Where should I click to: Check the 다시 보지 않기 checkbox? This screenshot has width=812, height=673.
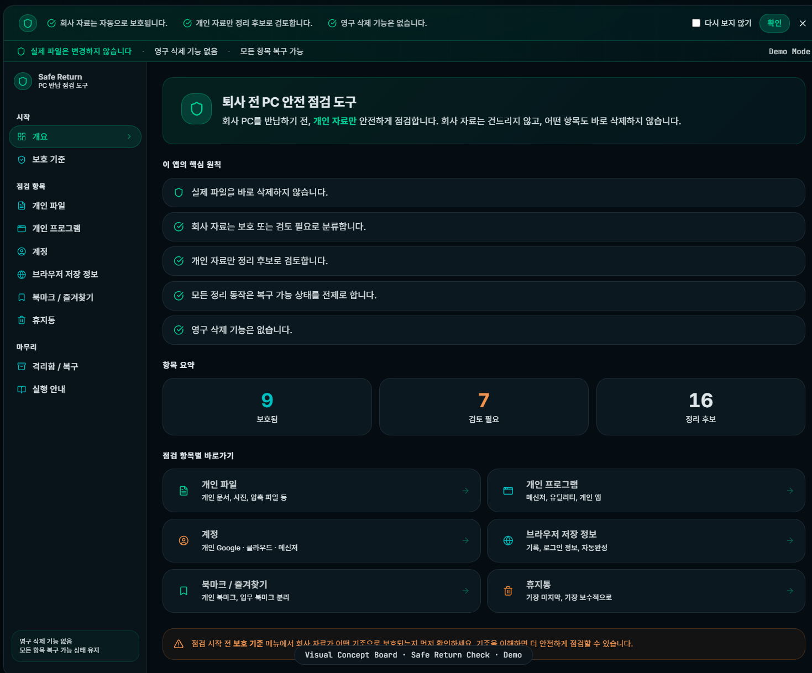click(696, 23)
